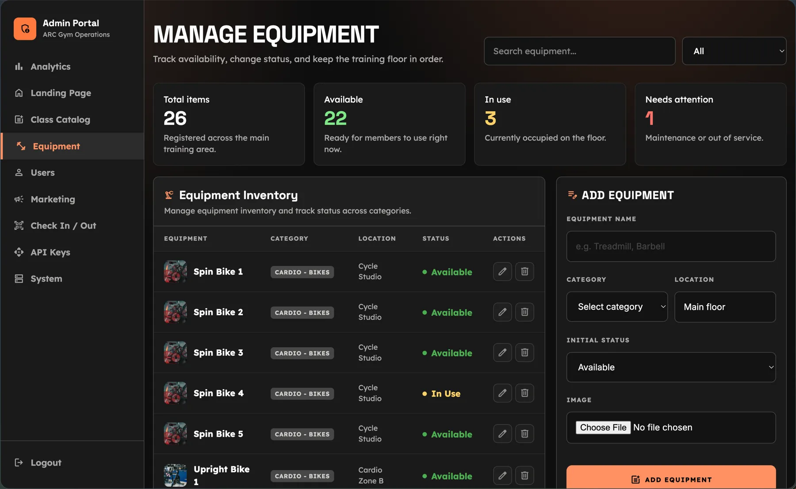Click the Check In / Out QR icon

pyautogui.click(x=19, y=225)
